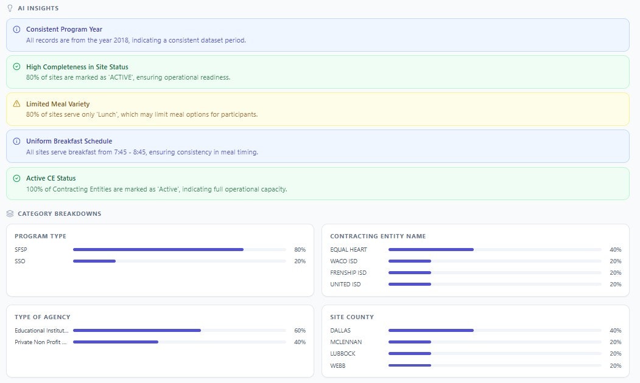Click the 'All records are from the year 2018' description
This screenshot has width=640, height=383.
(136, 40)
